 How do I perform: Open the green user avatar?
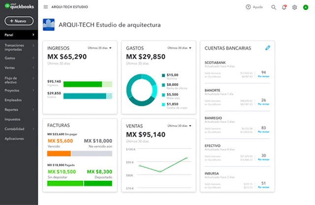[306, 7]
